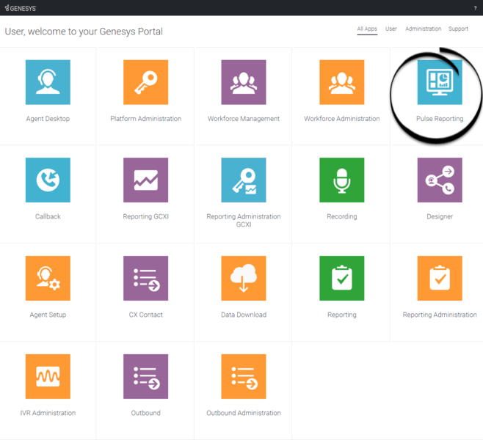
Task: Click the Platform Administration label
Action: point(145,119)
